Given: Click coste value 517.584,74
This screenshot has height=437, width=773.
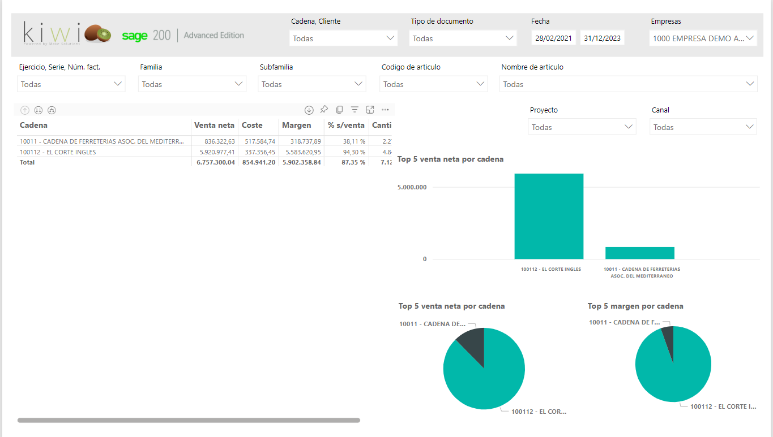Looking at the screenshot, I should tap(260, 141).
